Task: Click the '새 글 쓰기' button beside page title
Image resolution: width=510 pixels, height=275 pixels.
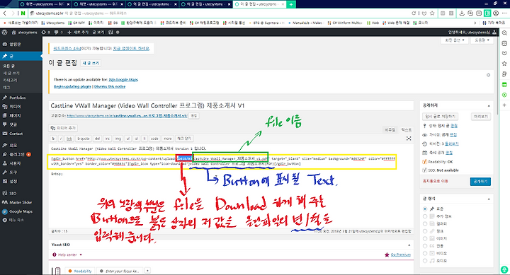Action: 91,63
